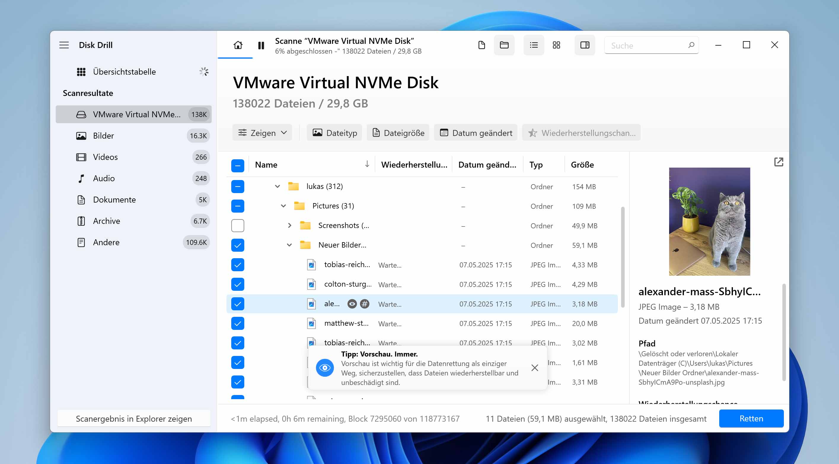Click the Name column sort arrow
Screen dimensions: 839x464
(367, 164)
